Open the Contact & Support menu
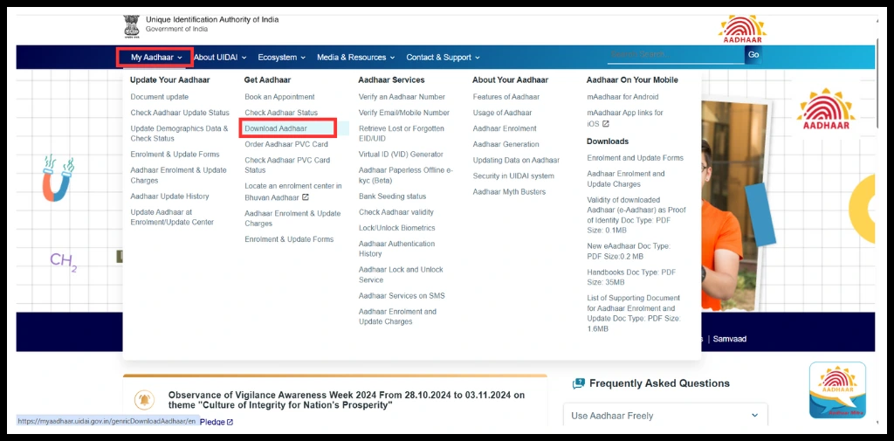This screenshot has height=441, width=894. coord(443,58)
